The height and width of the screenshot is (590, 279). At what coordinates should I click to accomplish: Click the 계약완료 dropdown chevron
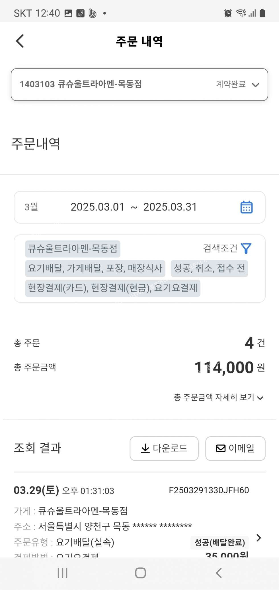(255, 85)
